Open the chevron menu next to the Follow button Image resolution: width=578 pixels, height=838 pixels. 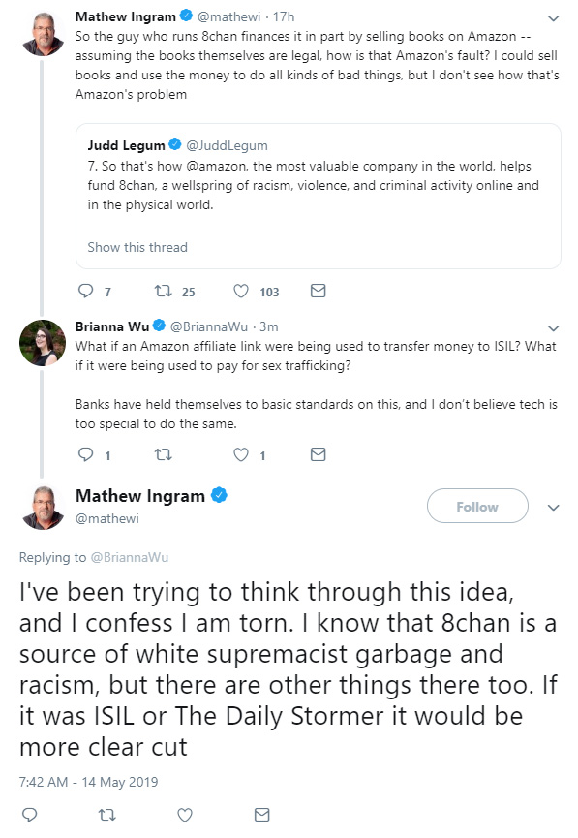click(x=554, y=508)
